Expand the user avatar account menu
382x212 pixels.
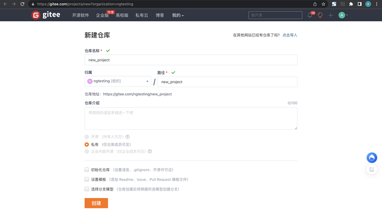pyautogui.click(x=343, y=16)
